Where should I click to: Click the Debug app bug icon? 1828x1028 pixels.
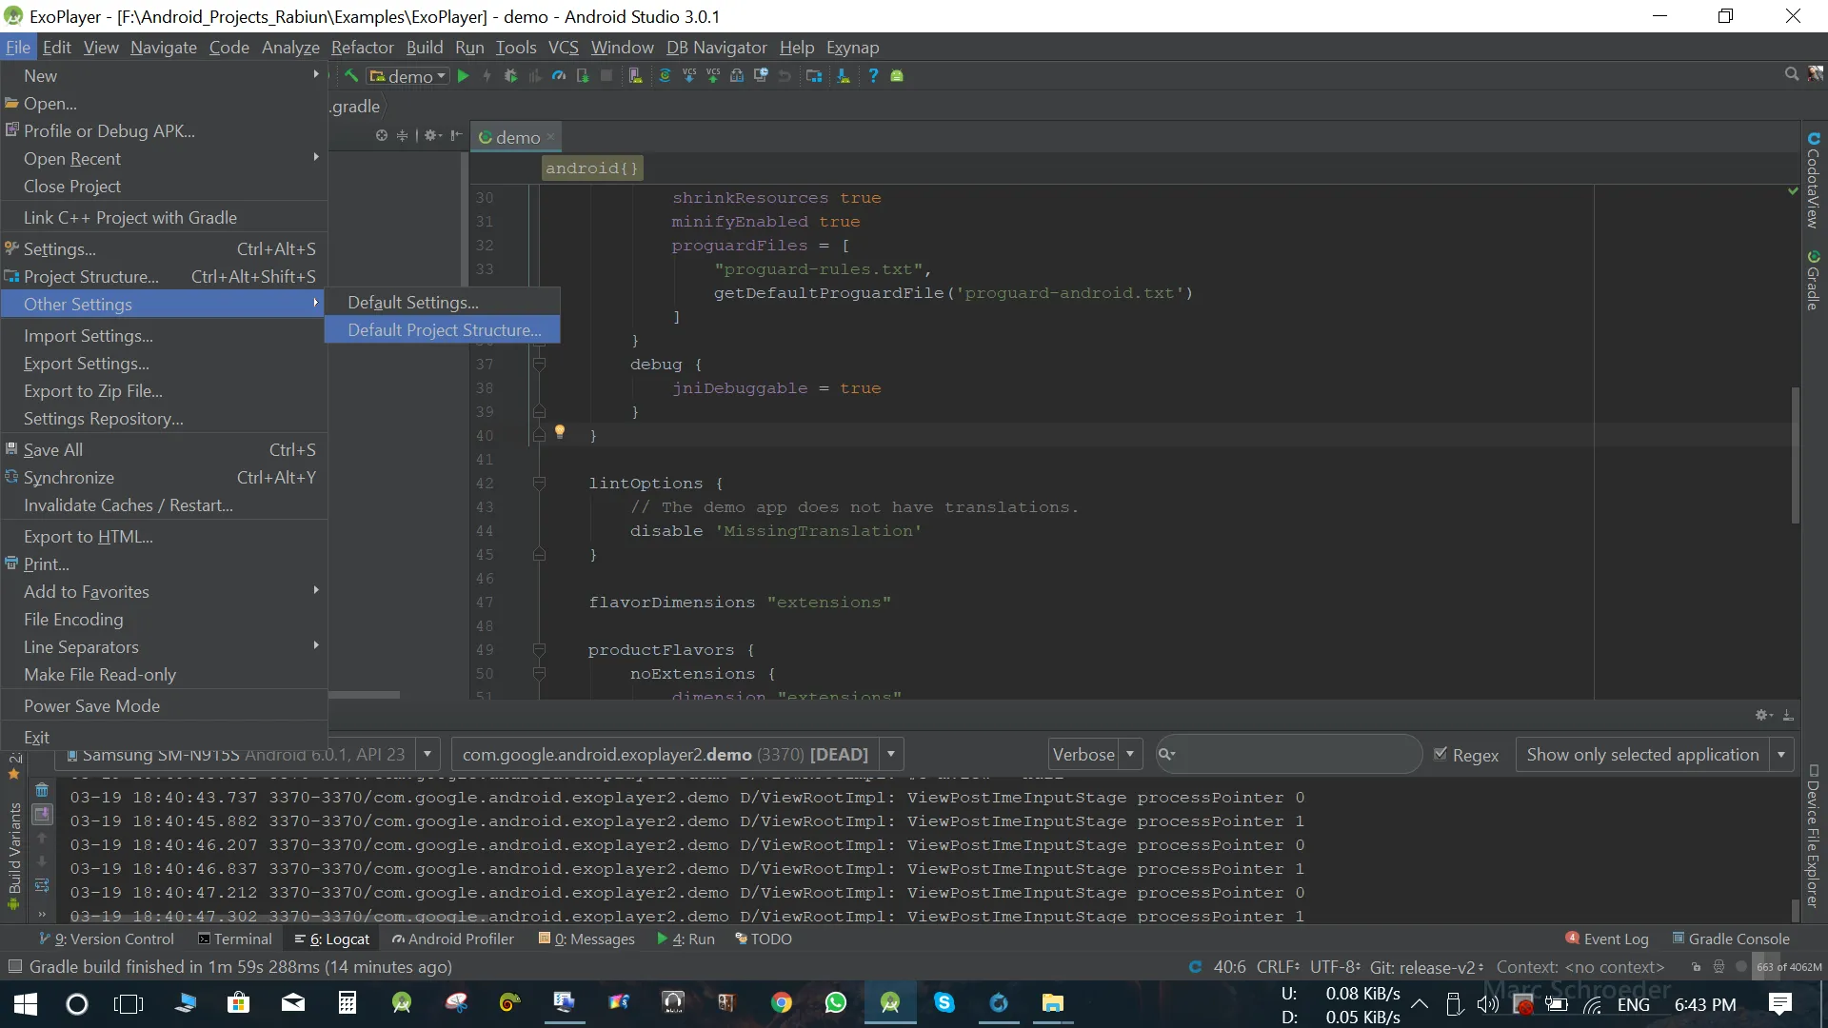point(510,76)
